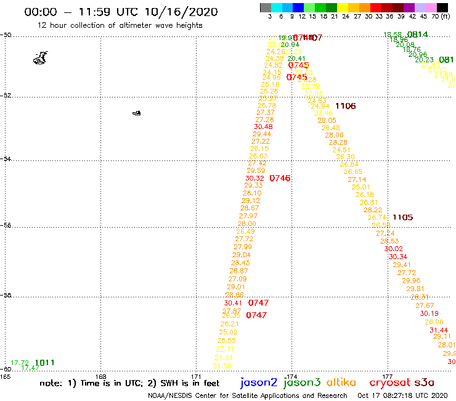Click the s3a satellite legend label
456x401 pixels.
pyautogui.click(x=424, y=382)
